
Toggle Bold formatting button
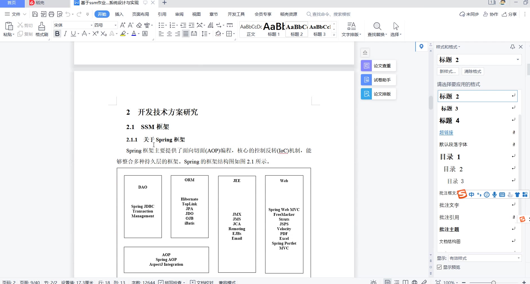(57, 34)
